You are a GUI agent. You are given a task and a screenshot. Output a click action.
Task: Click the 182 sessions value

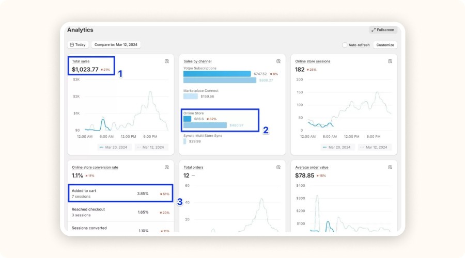coord(300,70)
